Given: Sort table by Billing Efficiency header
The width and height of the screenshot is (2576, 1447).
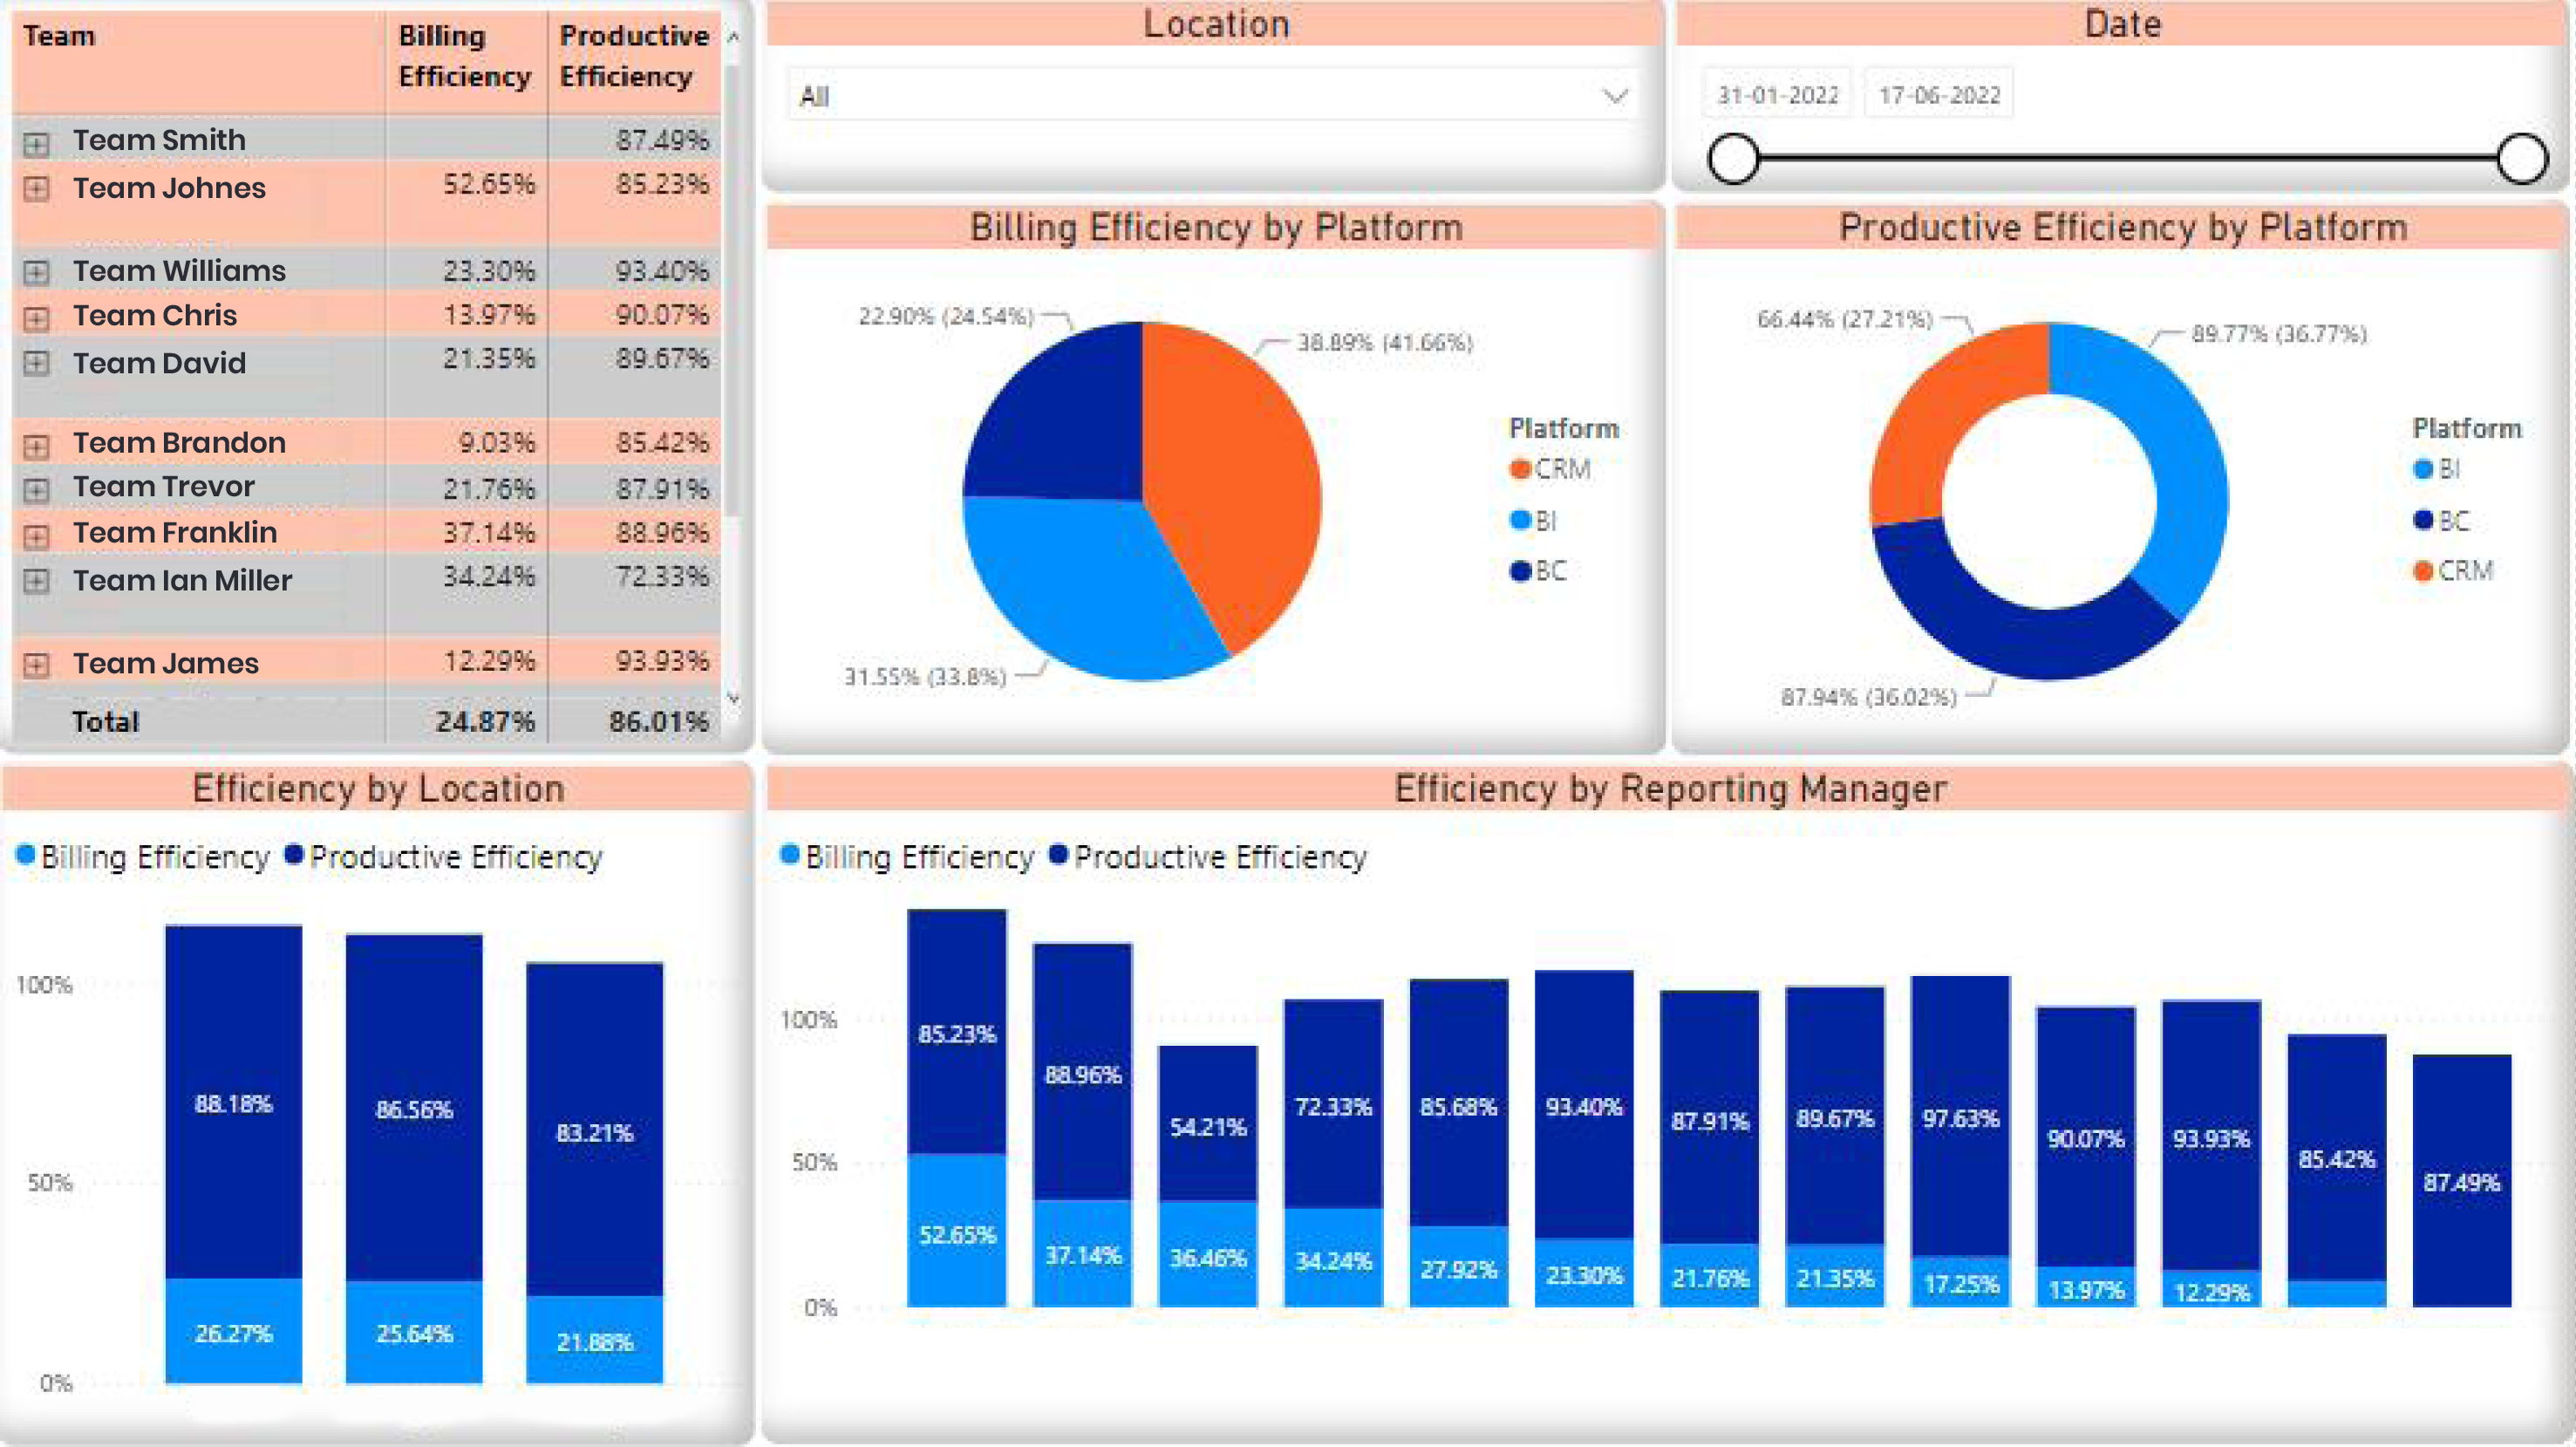Looking at the screenshot, I should [464, 56].
